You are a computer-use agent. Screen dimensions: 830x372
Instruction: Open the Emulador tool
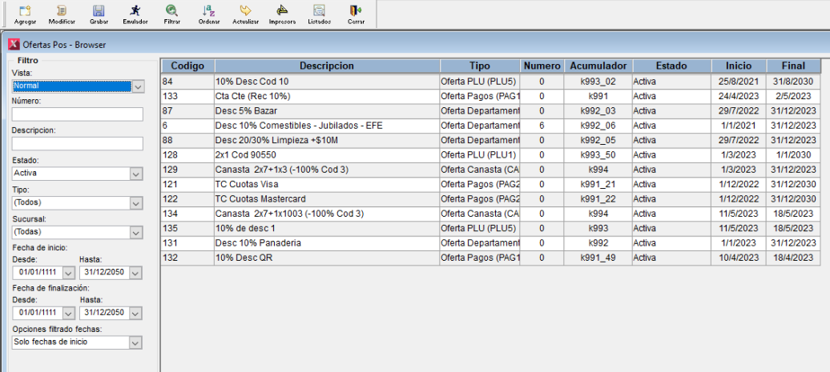(135, 12)
